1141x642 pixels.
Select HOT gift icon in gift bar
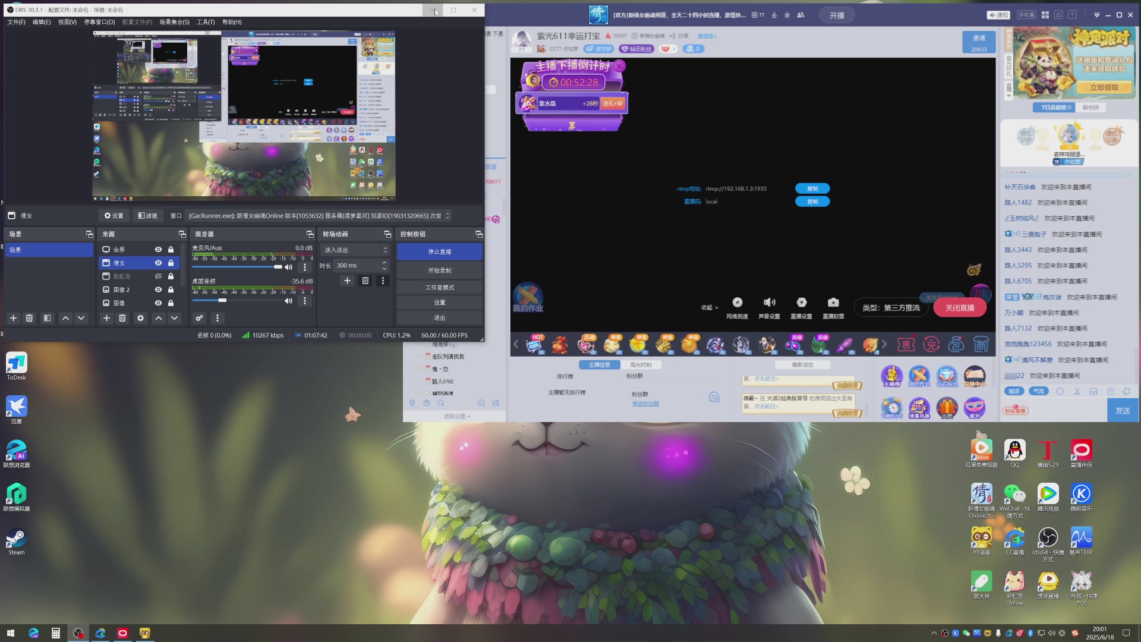click(535, 344)
